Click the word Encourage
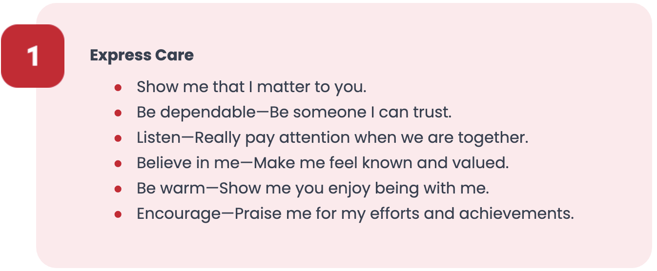Viewport: 657px width, 271px height. coord(179,214)
